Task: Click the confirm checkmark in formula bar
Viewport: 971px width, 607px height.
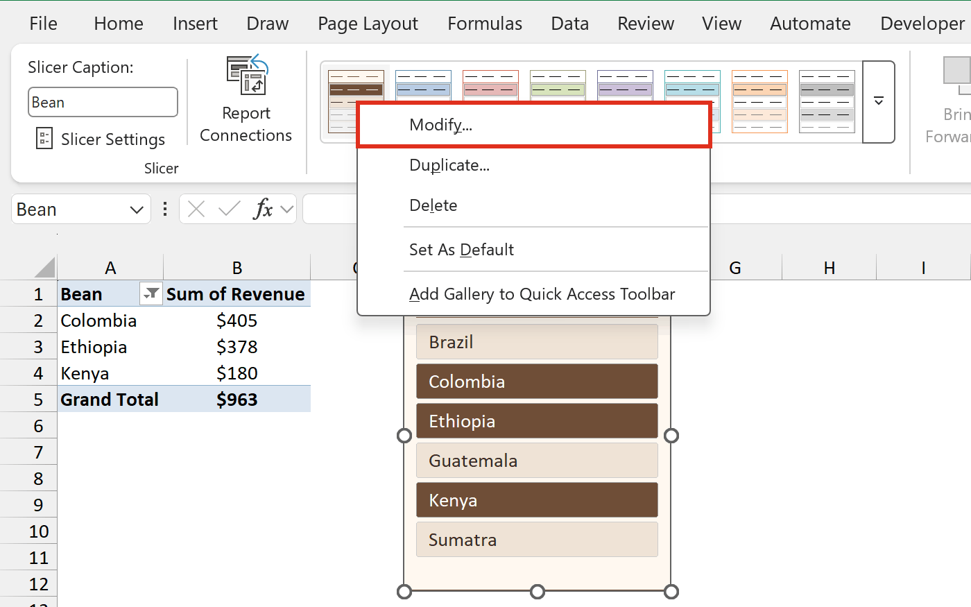Action: (x=229, y=209)
